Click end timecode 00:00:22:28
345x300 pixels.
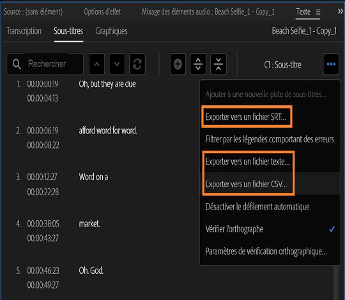pyautogui.click(x=43, y=192)
